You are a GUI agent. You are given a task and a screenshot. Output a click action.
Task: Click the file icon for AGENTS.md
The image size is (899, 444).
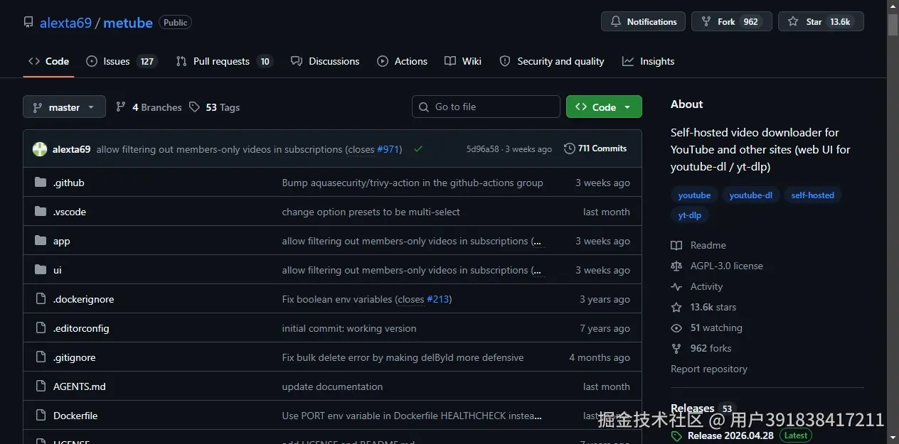pos(41,386)
